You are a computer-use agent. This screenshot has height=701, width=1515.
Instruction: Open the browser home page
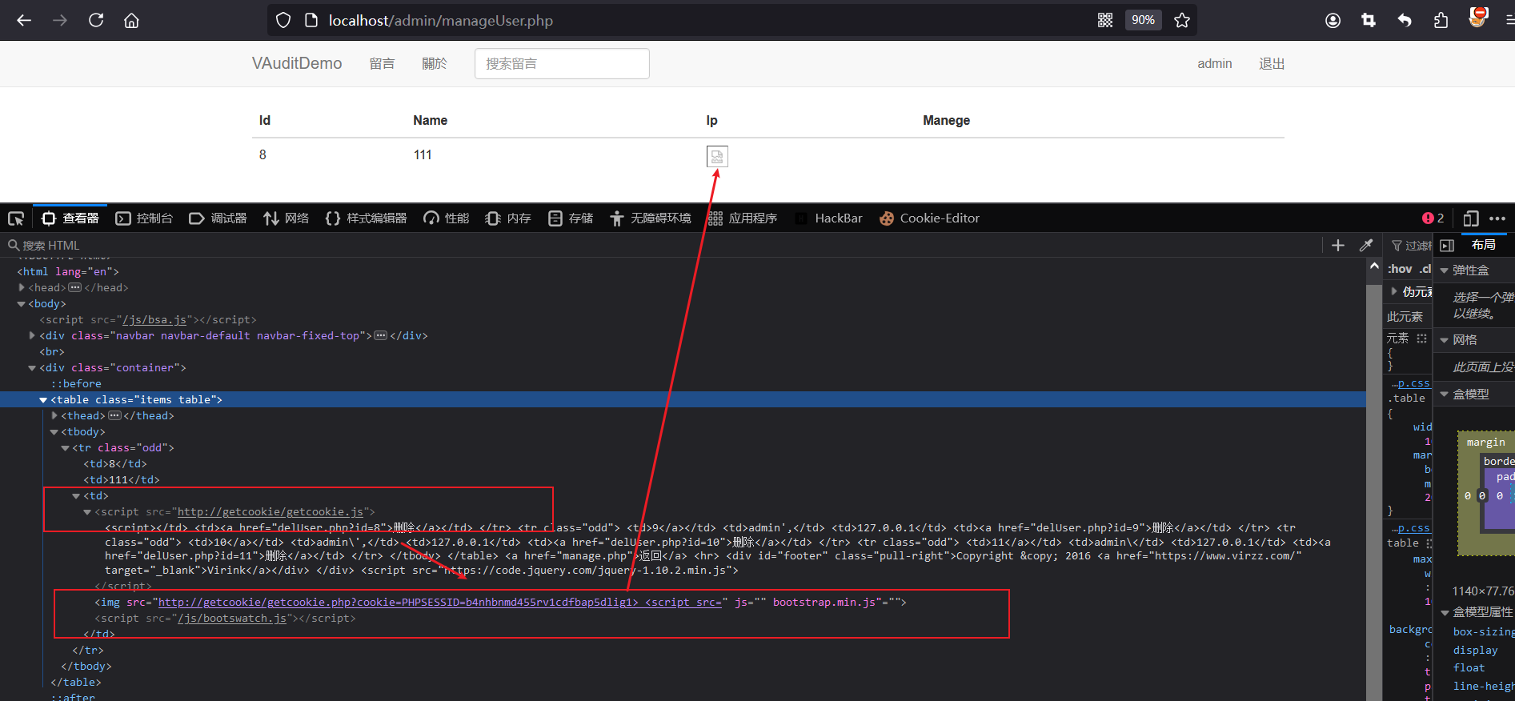pyautogui.click(x=131, y=21)
